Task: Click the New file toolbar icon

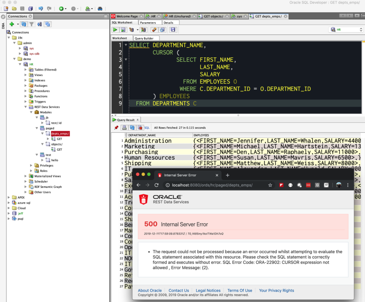Action: tap(6, 9)
